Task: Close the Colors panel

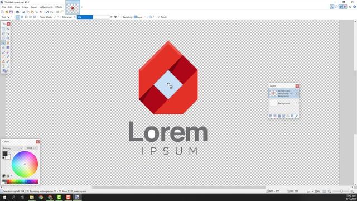Action: (x=38, y=142)
